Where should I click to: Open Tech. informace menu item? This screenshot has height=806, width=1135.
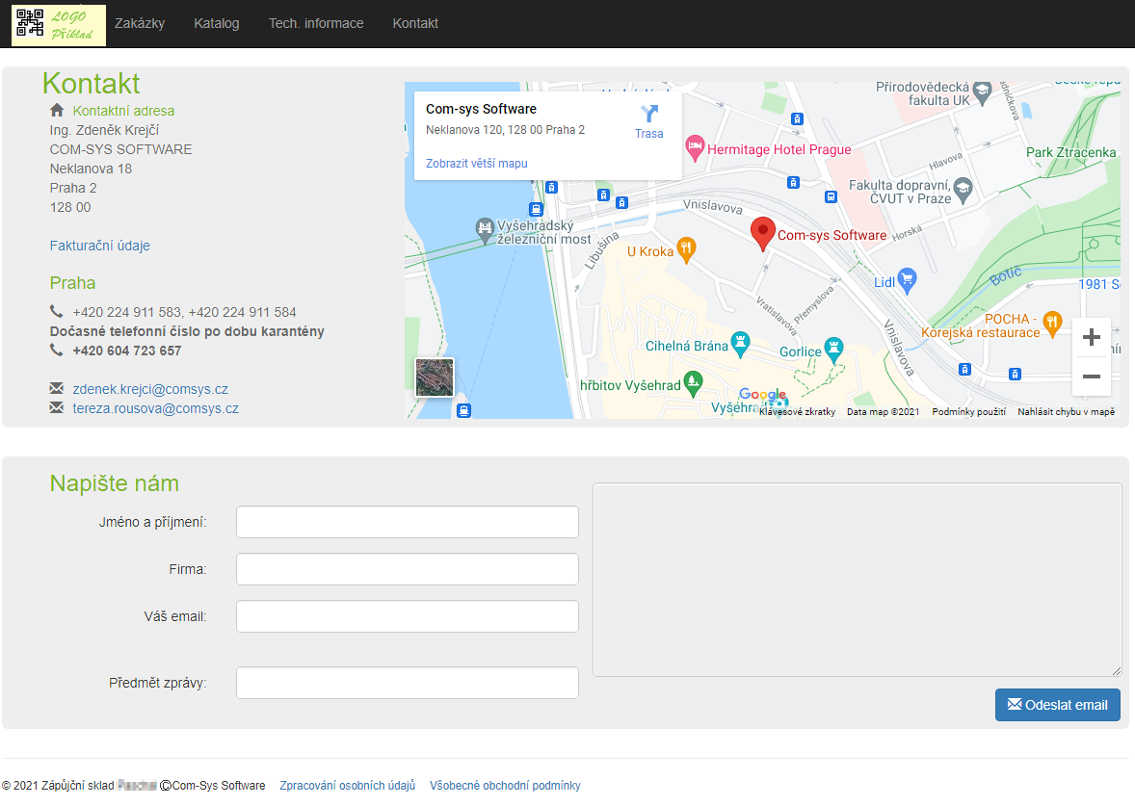click(316, 23)
